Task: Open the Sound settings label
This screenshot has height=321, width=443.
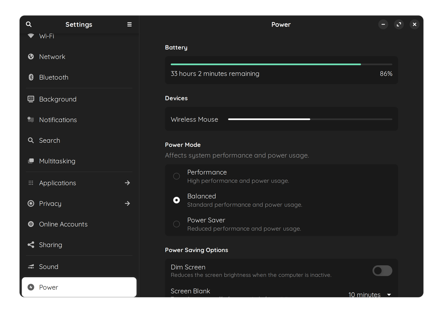Action: point(49,266)
